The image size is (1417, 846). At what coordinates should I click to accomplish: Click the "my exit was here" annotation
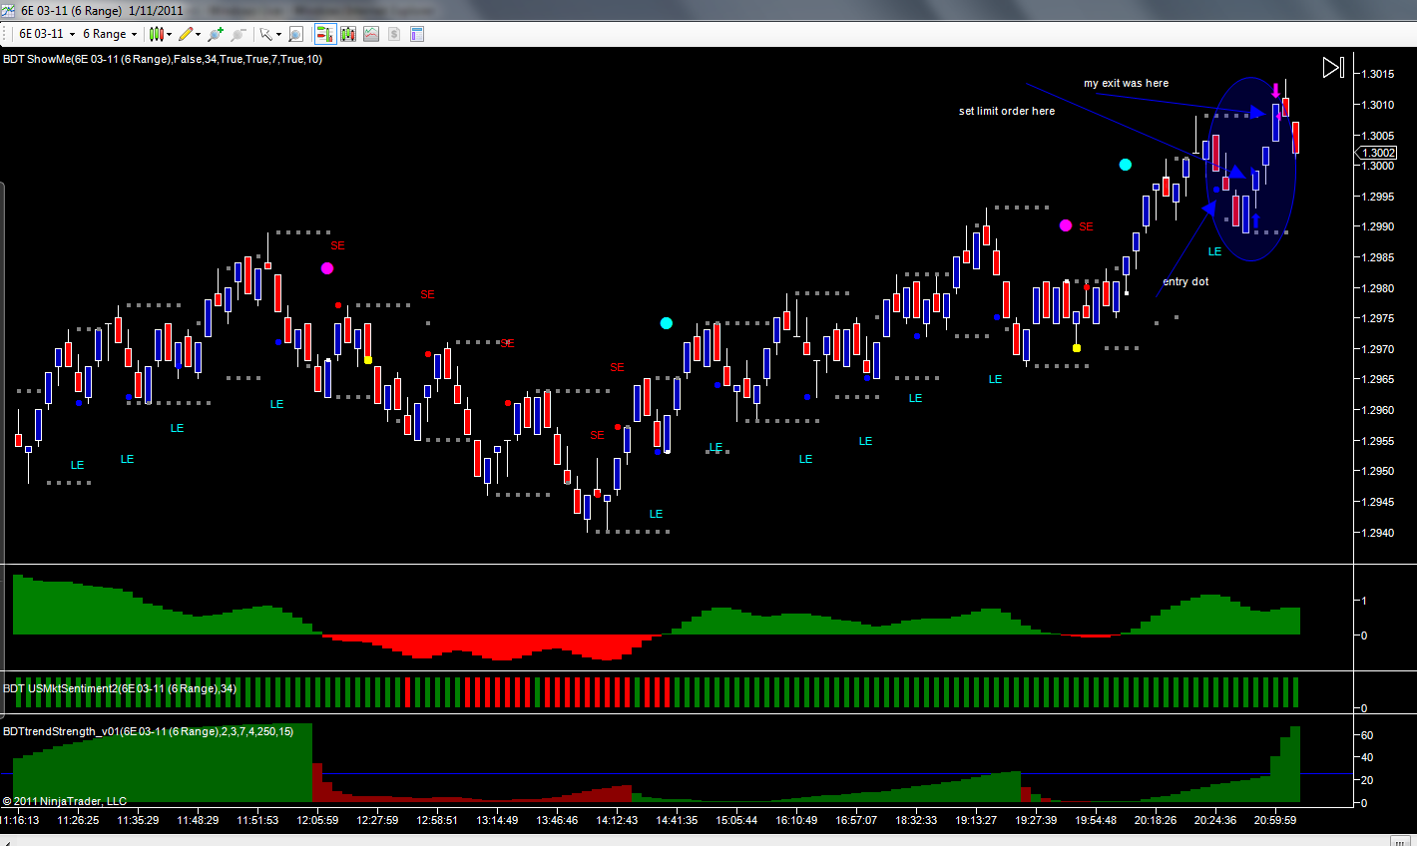(1127, 83)
